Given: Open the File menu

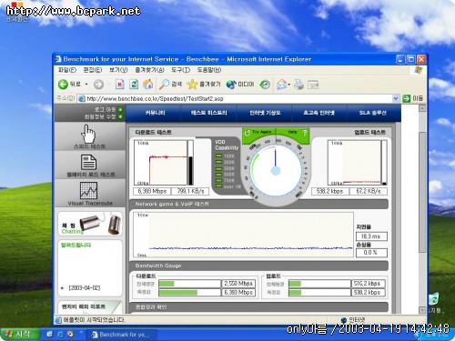Looking at the screenshot, I should pos(67,70).
